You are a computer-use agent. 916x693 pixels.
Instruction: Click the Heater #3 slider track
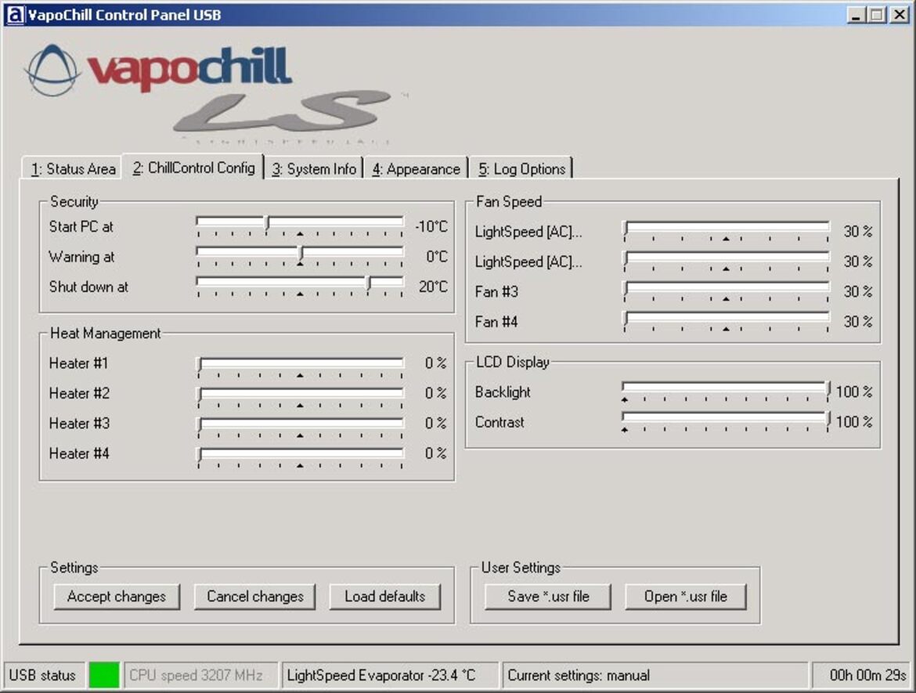[301, 423]
